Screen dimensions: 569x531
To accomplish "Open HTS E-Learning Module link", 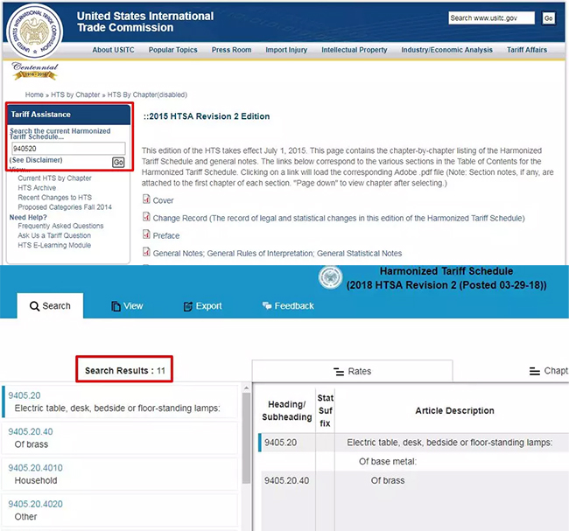I will (54, 245).
